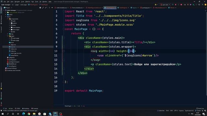Open the Project panel options kebab icon
Viewport: 207px width, 116px height.
[49, 8]
